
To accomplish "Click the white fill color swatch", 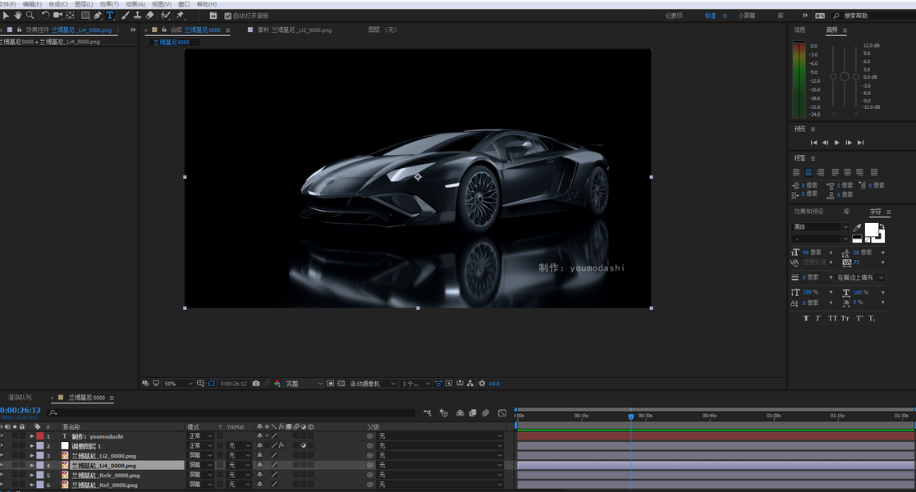I will [x=872, y=230].
